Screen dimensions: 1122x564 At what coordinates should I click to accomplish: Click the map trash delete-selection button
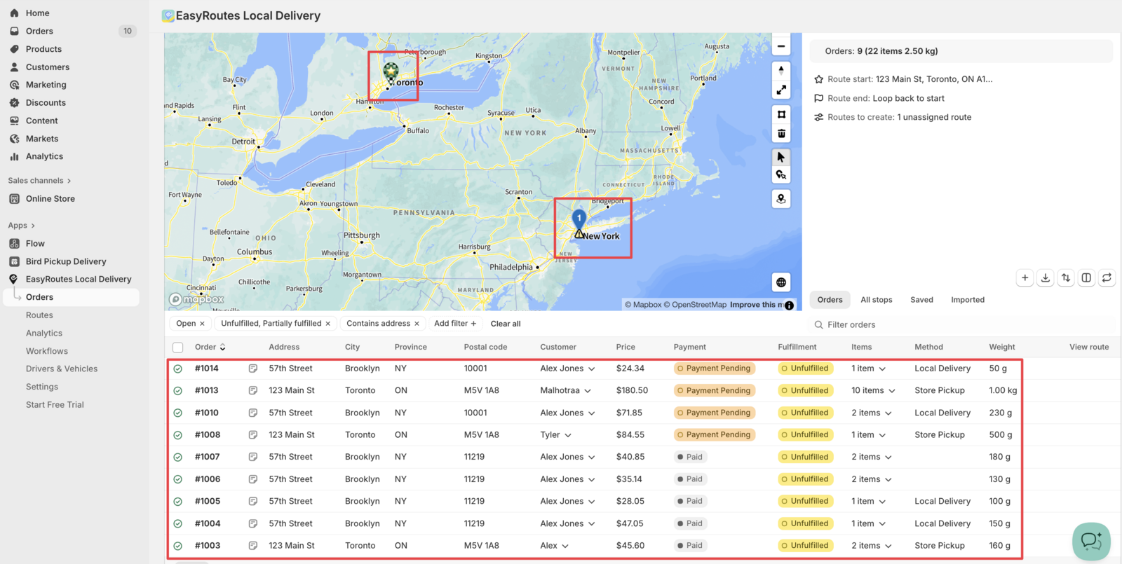point(781,134)
